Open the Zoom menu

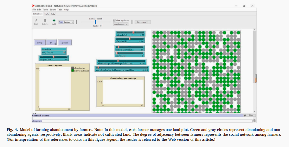[x=53, y=10]
